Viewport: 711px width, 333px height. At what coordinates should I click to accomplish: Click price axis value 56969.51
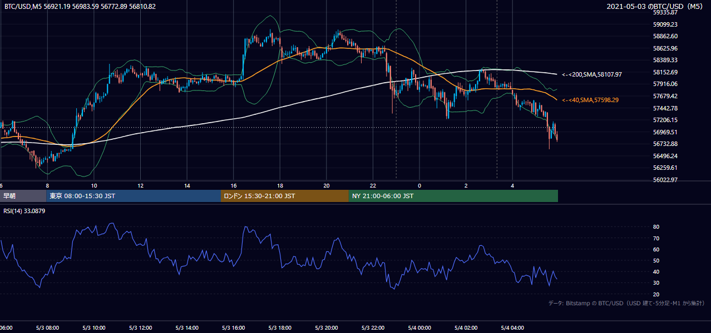click(665, 132)
